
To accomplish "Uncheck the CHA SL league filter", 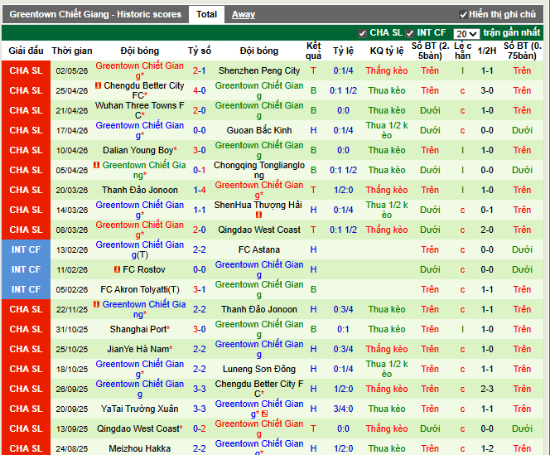I will pos(362,33).
